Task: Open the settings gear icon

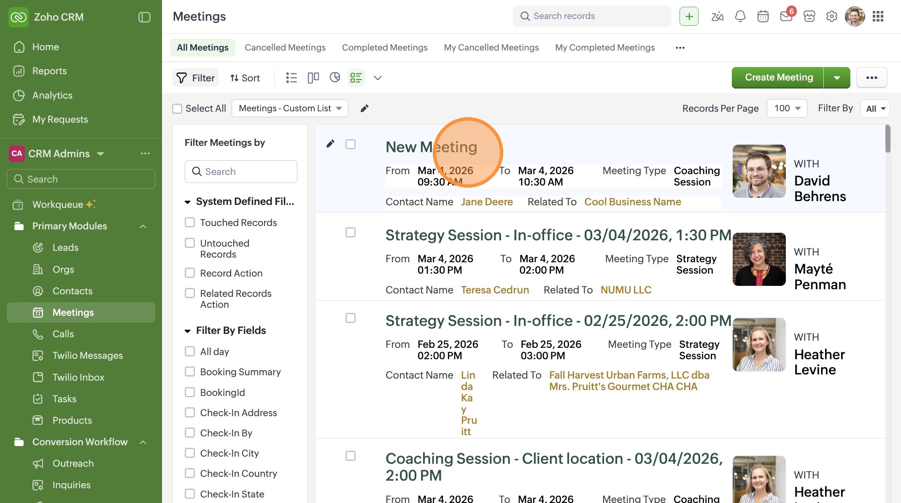Action: click(831, 16)
